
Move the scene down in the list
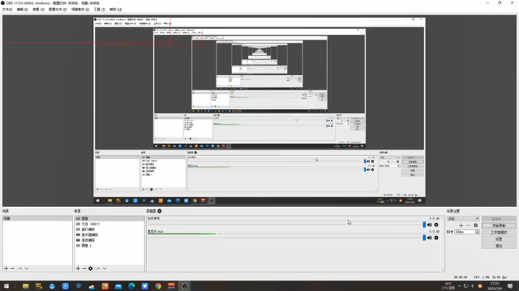tap(27, 268)
